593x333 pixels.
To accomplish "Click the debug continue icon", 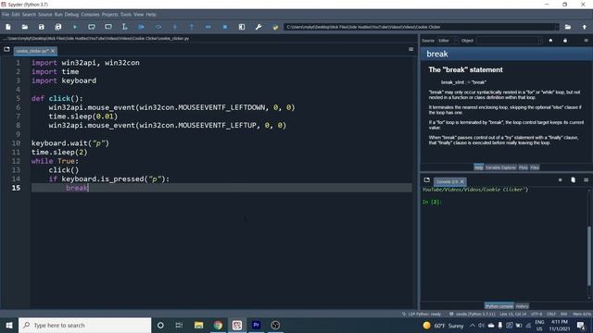I will [208, 27].
